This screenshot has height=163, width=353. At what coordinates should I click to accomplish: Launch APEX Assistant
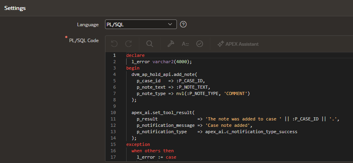(238, 44)
